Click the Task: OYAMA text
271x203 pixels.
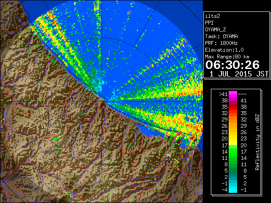tap(221, 36)
